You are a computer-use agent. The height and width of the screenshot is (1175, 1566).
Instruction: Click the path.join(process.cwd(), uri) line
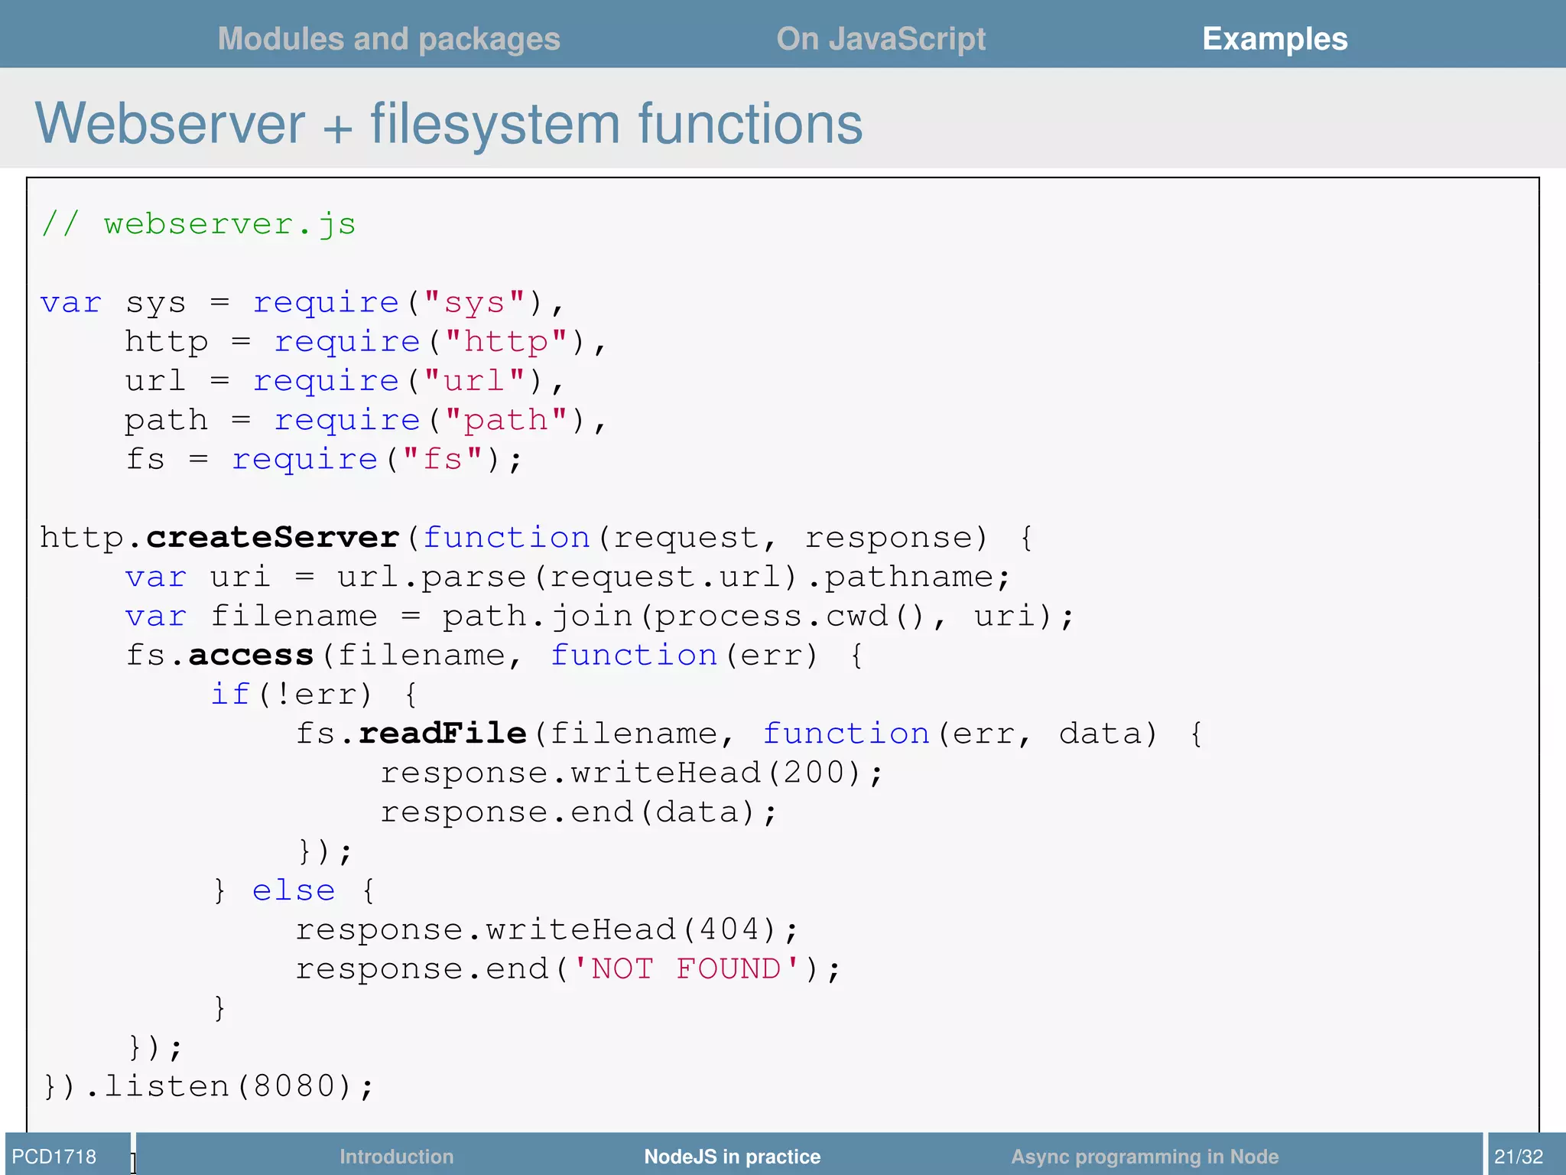pos(600,616)
